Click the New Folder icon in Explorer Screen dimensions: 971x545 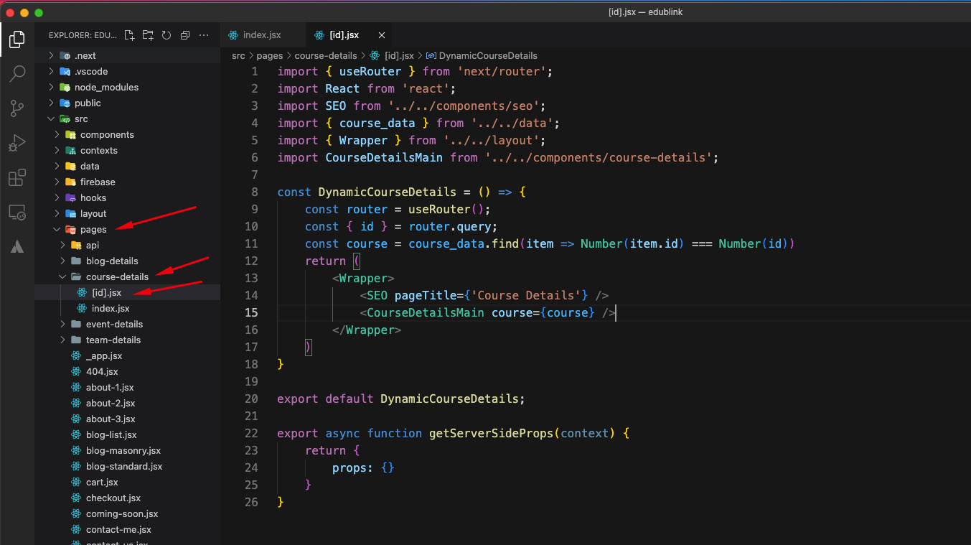148,35
